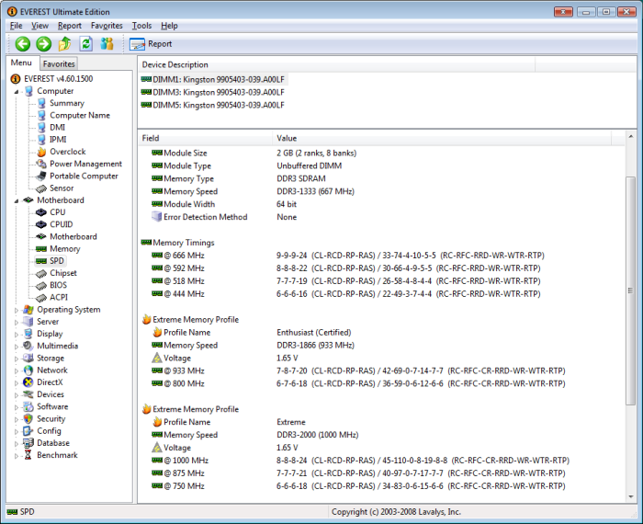The height and width of the screenshot is (524, 643).
Task: Open the Report menu
Action: [x=69, y=26]
